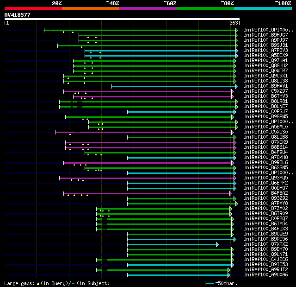Select the UniRef100_C5XZ97 label
Screen dimensions: 296x287
coord(265,91)
